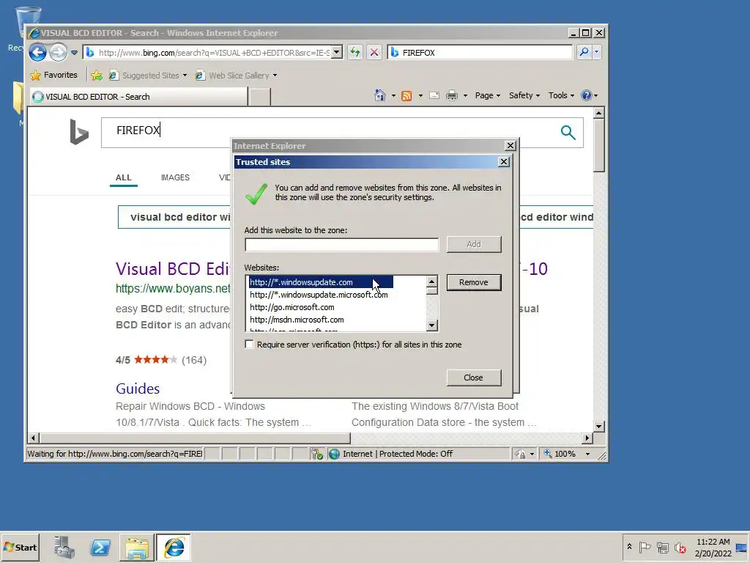The height and width of the screenshot is (563, 750).
Task: Open recent pages dropdown beside Forward
Action: 74,53
